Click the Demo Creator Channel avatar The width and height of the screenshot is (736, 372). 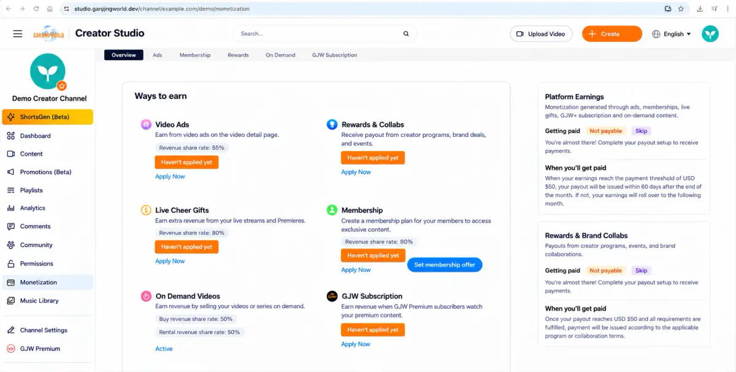(x=48, y=71)
